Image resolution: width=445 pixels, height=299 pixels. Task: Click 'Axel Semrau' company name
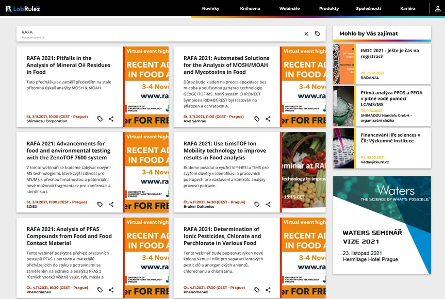195,121
